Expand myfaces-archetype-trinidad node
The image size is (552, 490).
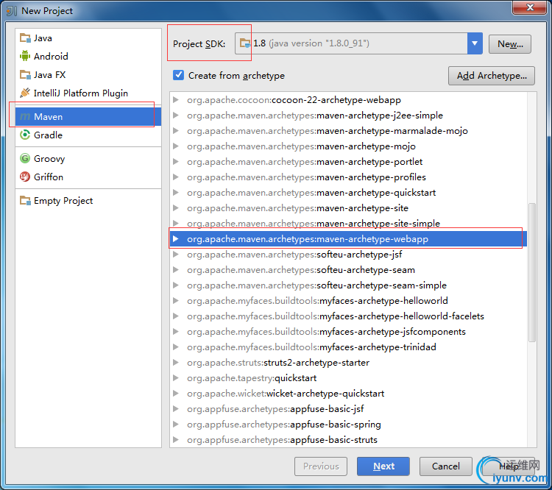coord(176,347)
